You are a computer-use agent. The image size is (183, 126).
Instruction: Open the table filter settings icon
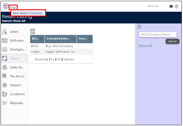[32, 31]
